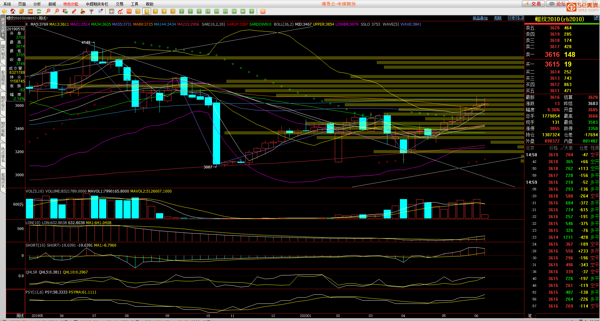Open the 分析 menu

pyautogui.click(x=37, y=4)
